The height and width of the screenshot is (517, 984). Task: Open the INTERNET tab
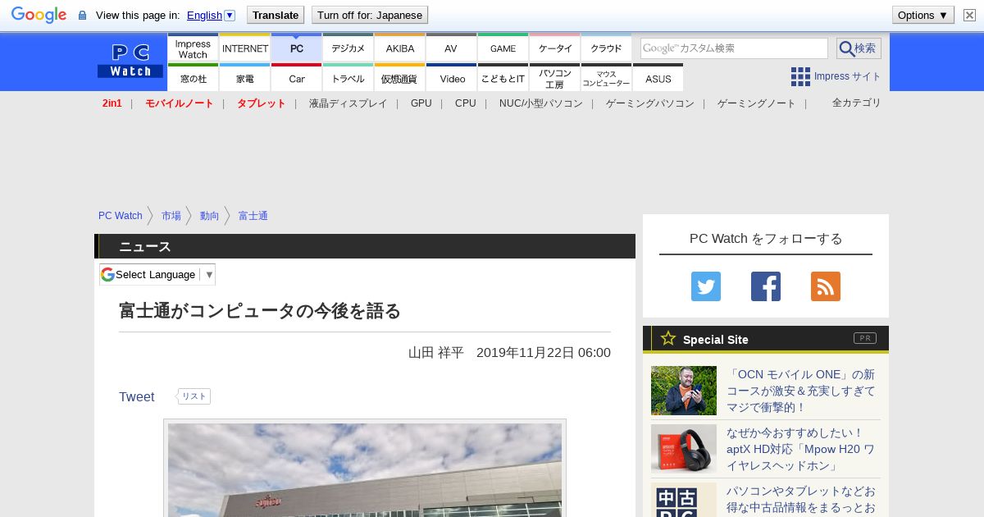[x=245, y=48]
